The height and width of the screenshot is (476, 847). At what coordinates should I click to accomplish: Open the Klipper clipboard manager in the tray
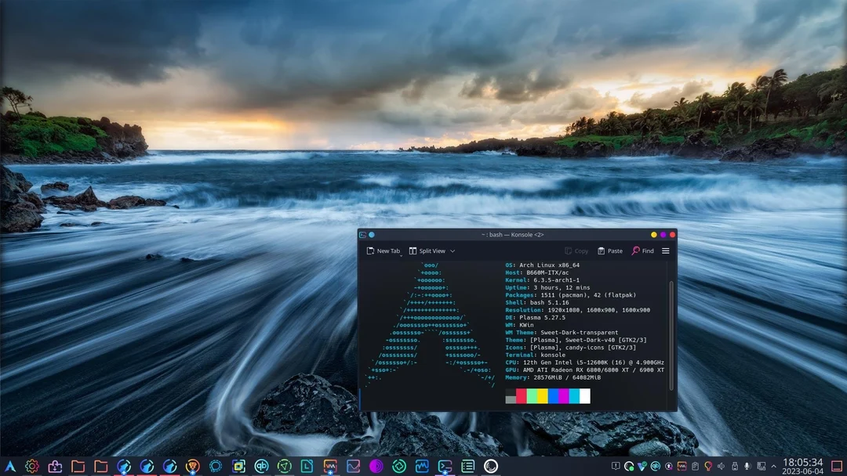693,465
